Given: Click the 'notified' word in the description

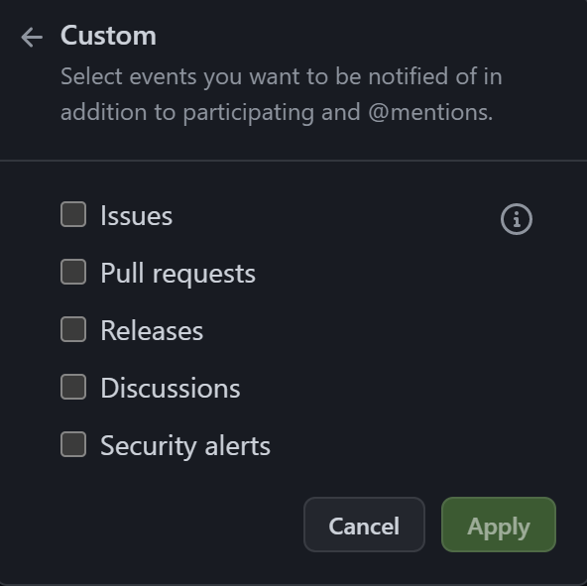Looking at the screenshot, I should point(409,76).
